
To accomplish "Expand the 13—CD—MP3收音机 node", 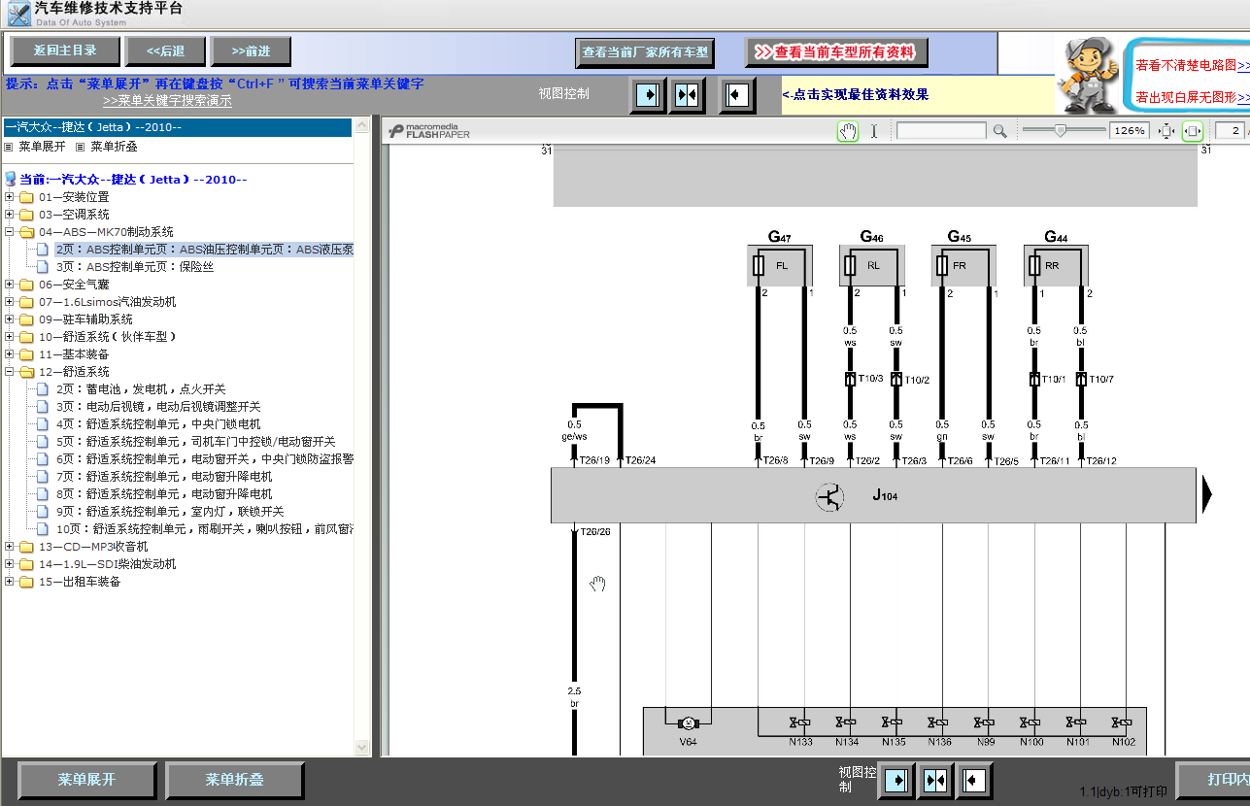I will click(x=10, y=547).
